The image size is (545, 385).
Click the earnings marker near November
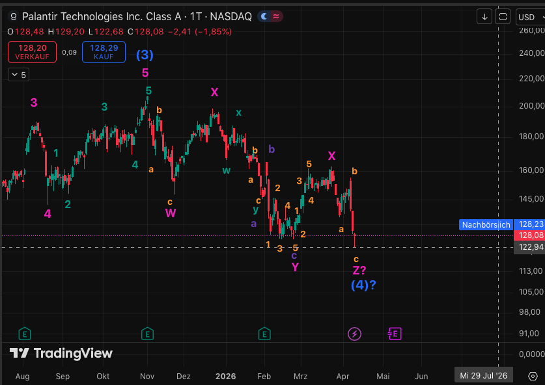148,334
